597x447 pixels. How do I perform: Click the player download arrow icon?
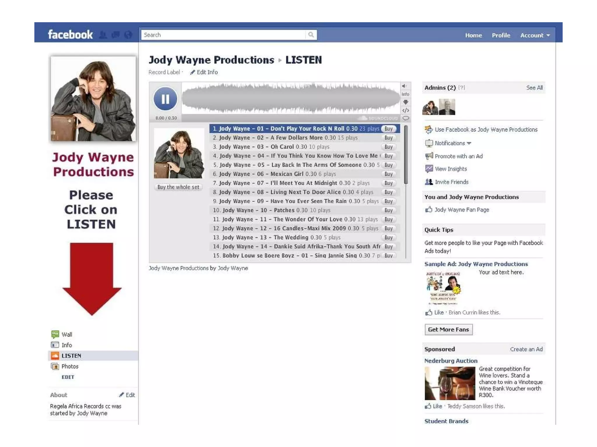(x=405, y=102)
